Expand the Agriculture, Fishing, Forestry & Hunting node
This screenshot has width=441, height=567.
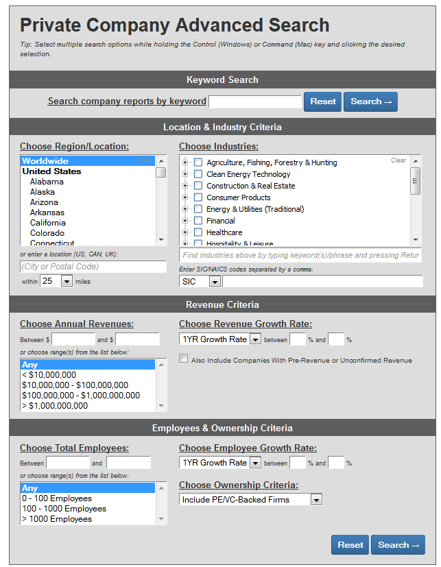coord(185,162)
